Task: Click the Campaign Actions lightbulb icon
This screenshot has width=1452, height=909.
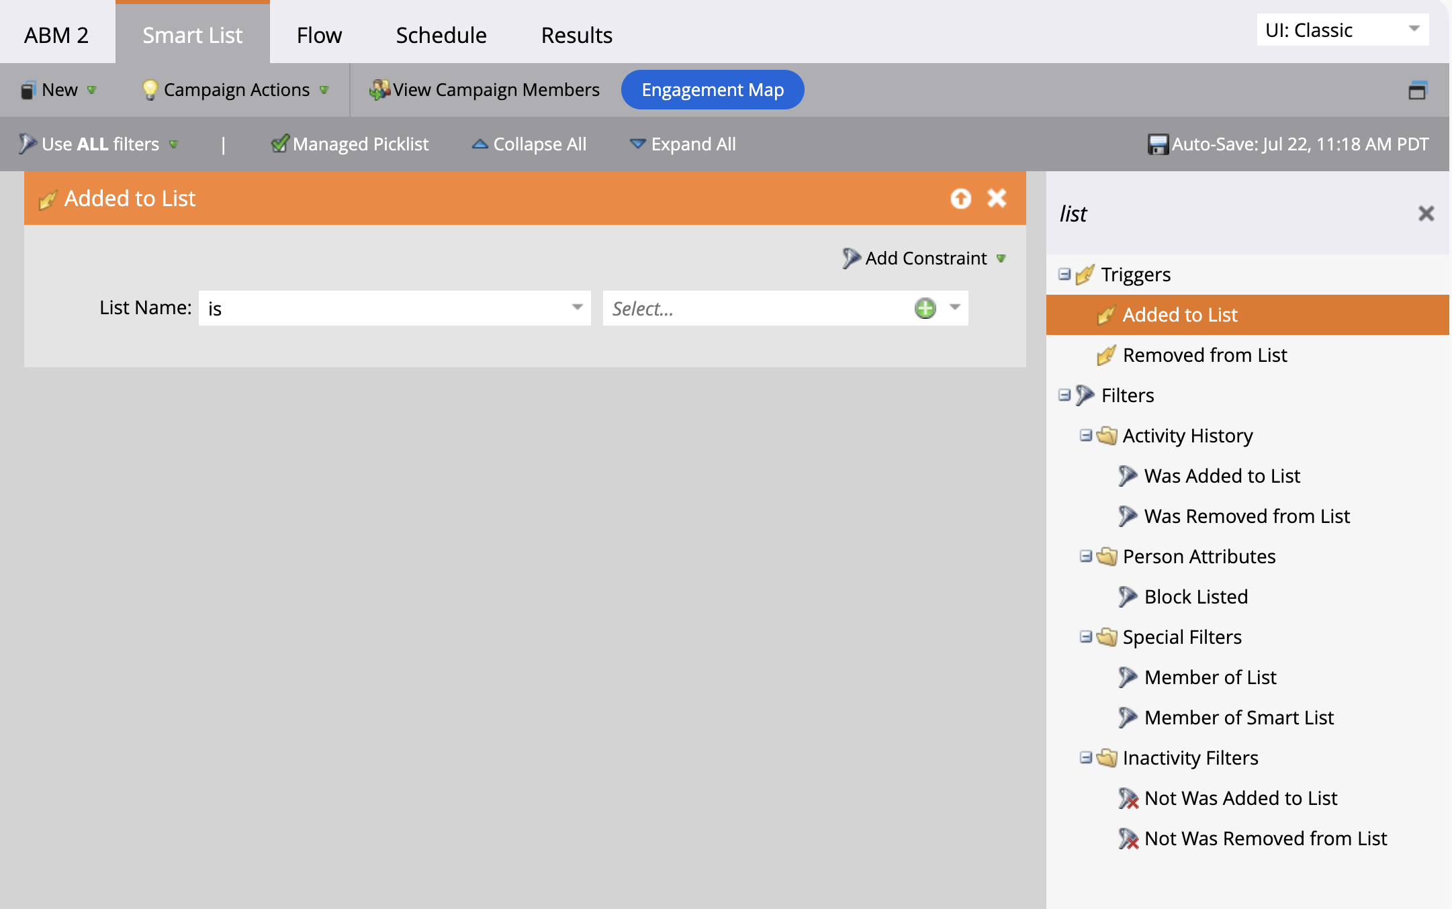Action: tap(150, 90)
